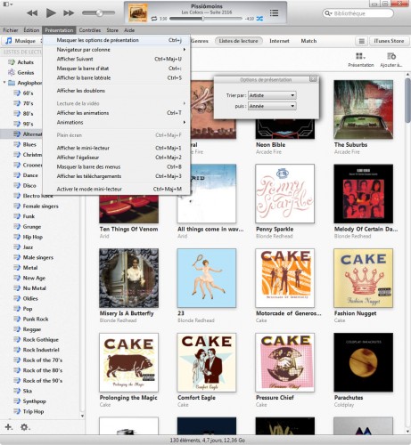This screenshot has height=445, width=411.
Task: Select the Ska playlist icon
Action: [x=17, y=391]
